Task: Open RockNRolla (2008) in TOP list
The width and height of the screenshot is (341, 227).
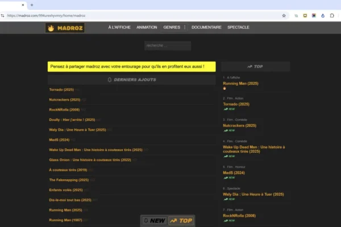Action: tap(239, 216)
